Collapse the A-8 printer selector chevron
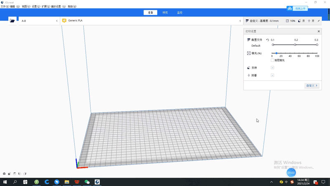The height and width of the screenshot is (186, 330). (57, 21)
